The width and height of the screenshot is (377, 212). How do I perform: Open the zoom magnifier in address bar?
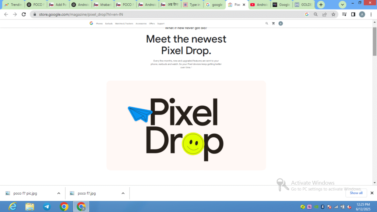316,14
